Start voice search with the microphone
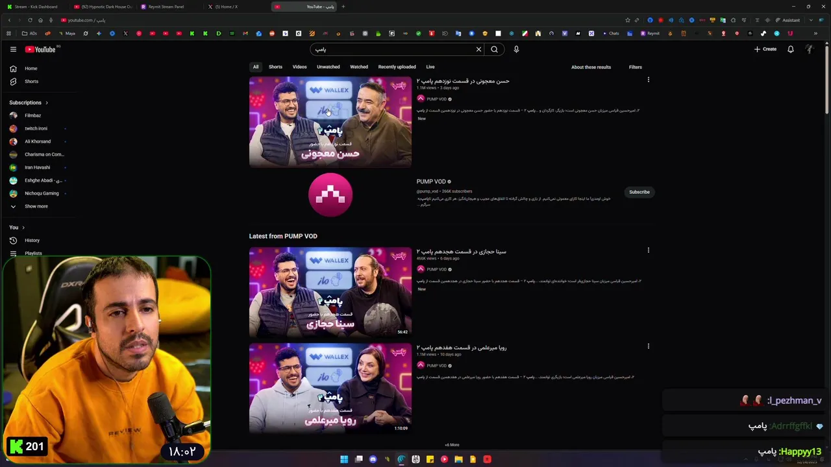The image size is (831, 467). pyautogui.click(x=516, y=49)
